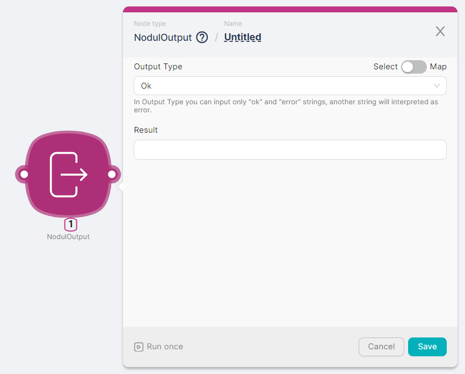
Task: Click the node number badge 1
Action: coord(70,225)
